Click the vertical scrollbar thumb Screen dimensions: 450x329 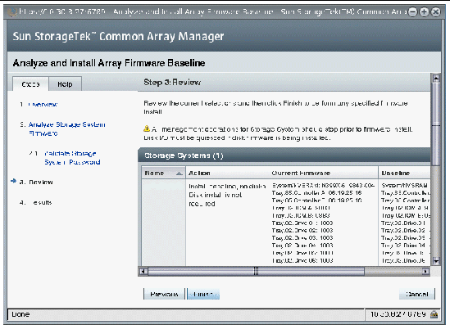436,124
